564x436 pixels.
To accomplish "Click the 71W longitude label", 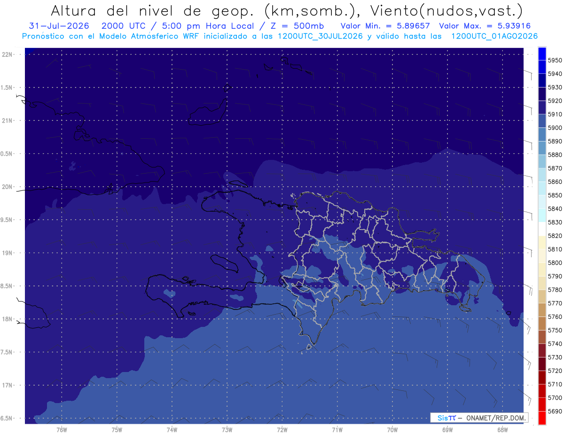I will pyautogui.click(x=337, y=429).
